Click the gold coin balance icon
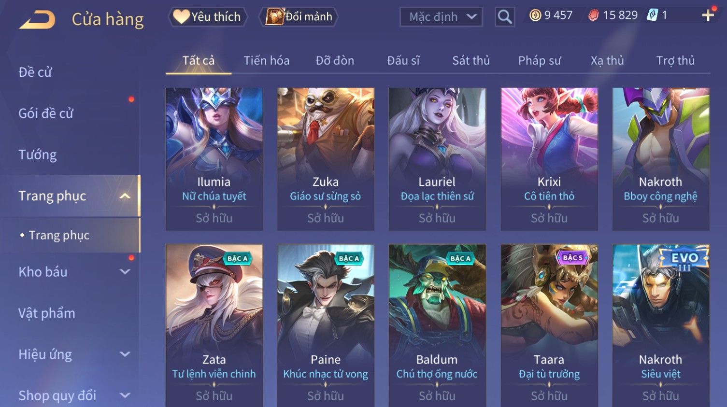 pos(535,15)
